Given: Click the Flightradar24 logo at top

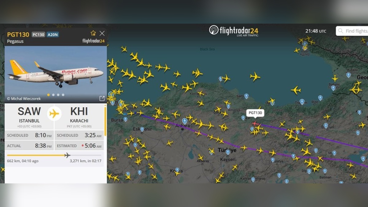Looking at the screenshot, I should (234, 31).
